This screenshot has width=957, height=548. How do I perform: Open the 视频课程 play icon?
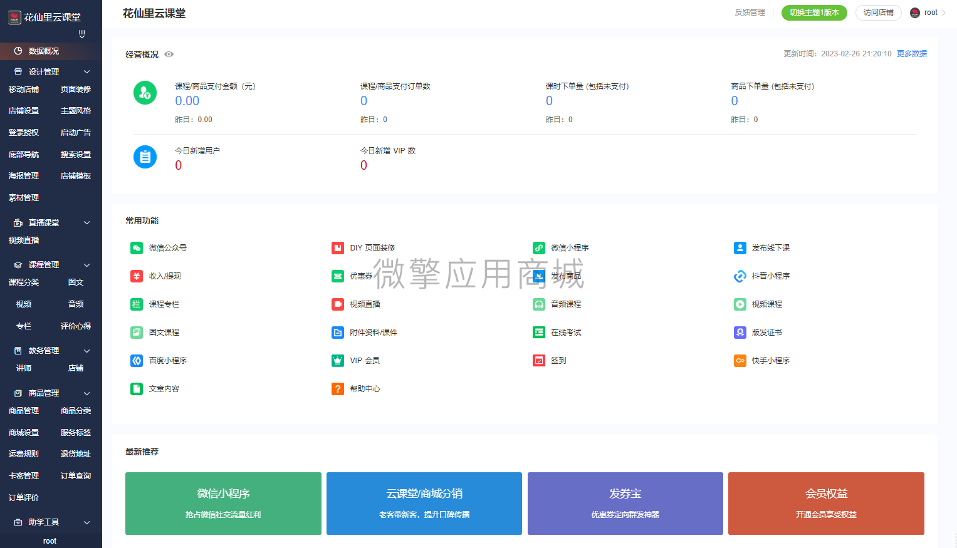tap(740, 304)
